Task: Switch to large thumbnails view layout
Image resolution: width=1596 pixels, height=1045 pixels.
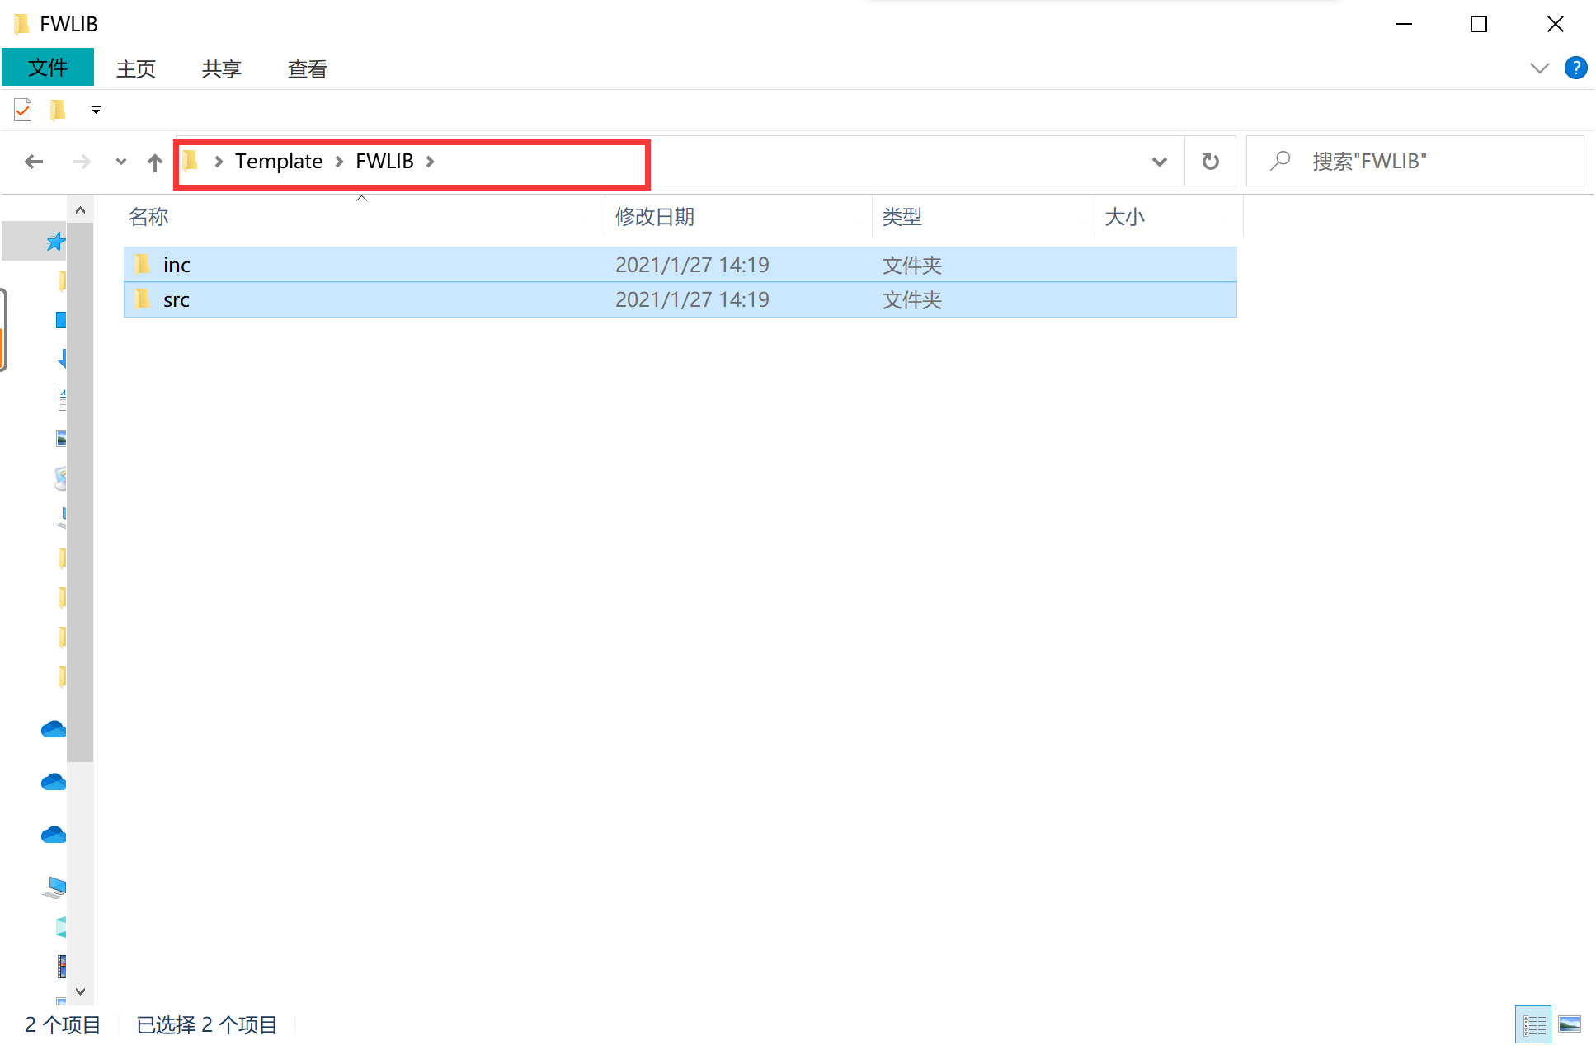Action: pos(1569,1024)
